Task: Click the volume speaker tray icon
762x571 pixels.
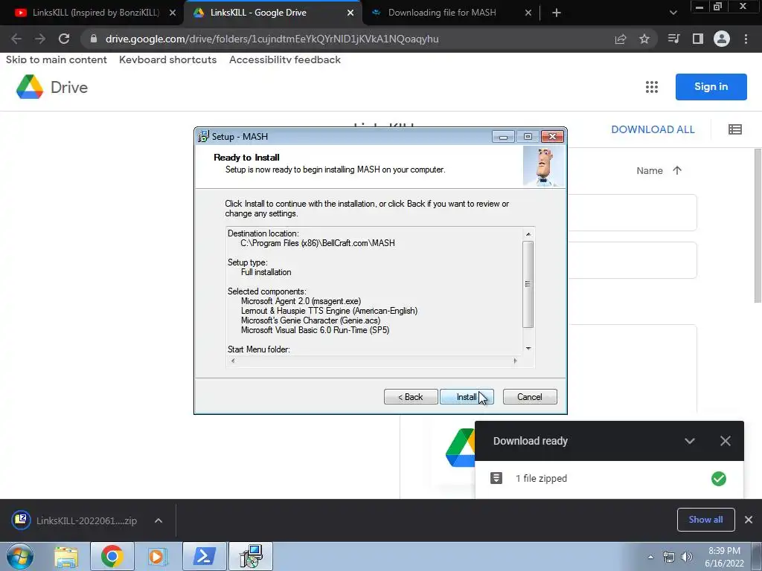Action: click(x=687, y=557)
